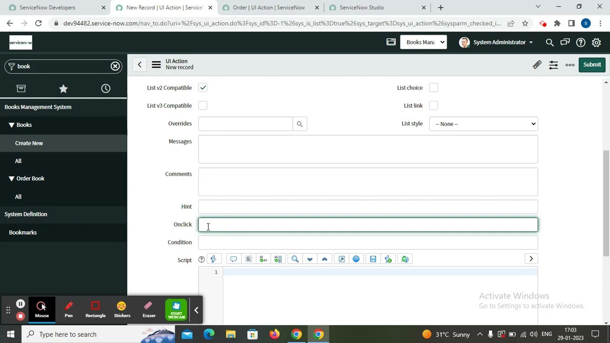Click the script toggle syntax editor icon
The width and height of the screenshot is (610, 343).
click(x=213, y=259)
